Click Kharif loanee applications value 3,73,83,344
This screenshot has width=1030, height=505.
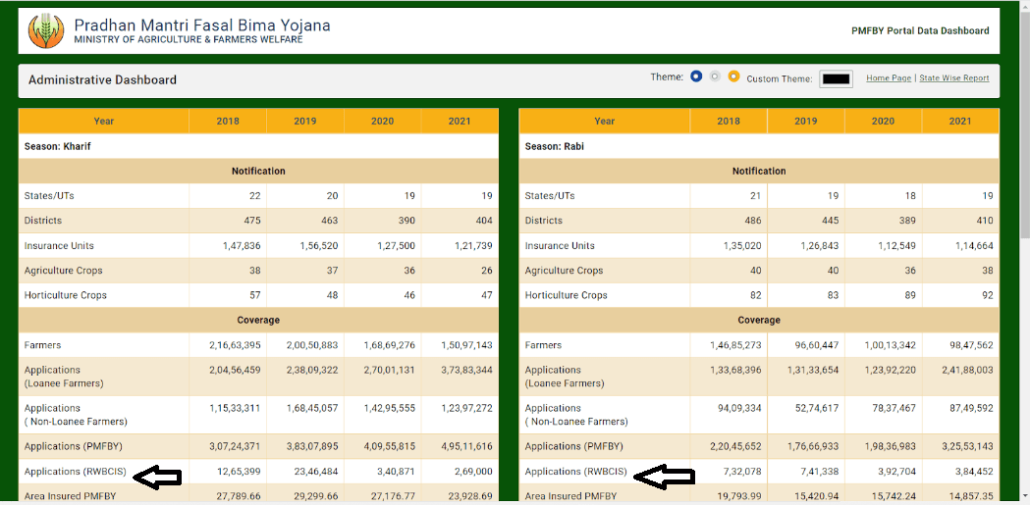pos(466,370)
